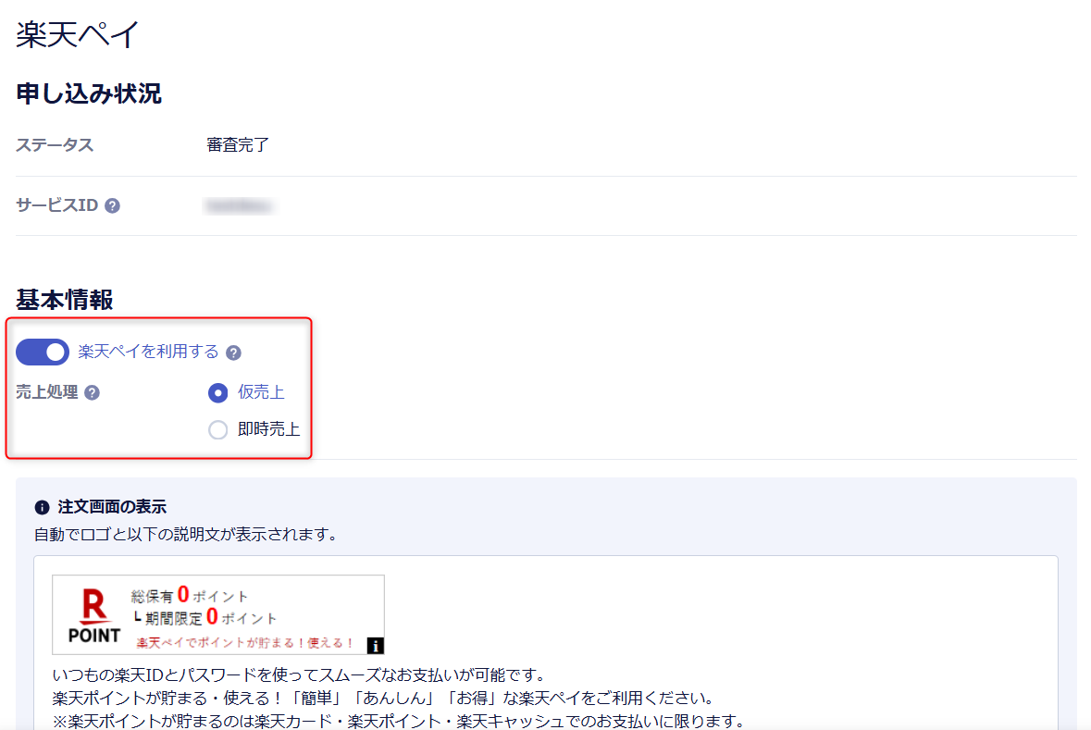Click red 楽天ペイでポイントが貯まる banner text
The height and width of the screenshot is (730, 1091).
(x=245, y=642)
